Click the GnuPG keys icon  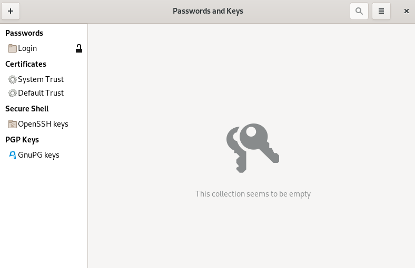pos(13,155)
